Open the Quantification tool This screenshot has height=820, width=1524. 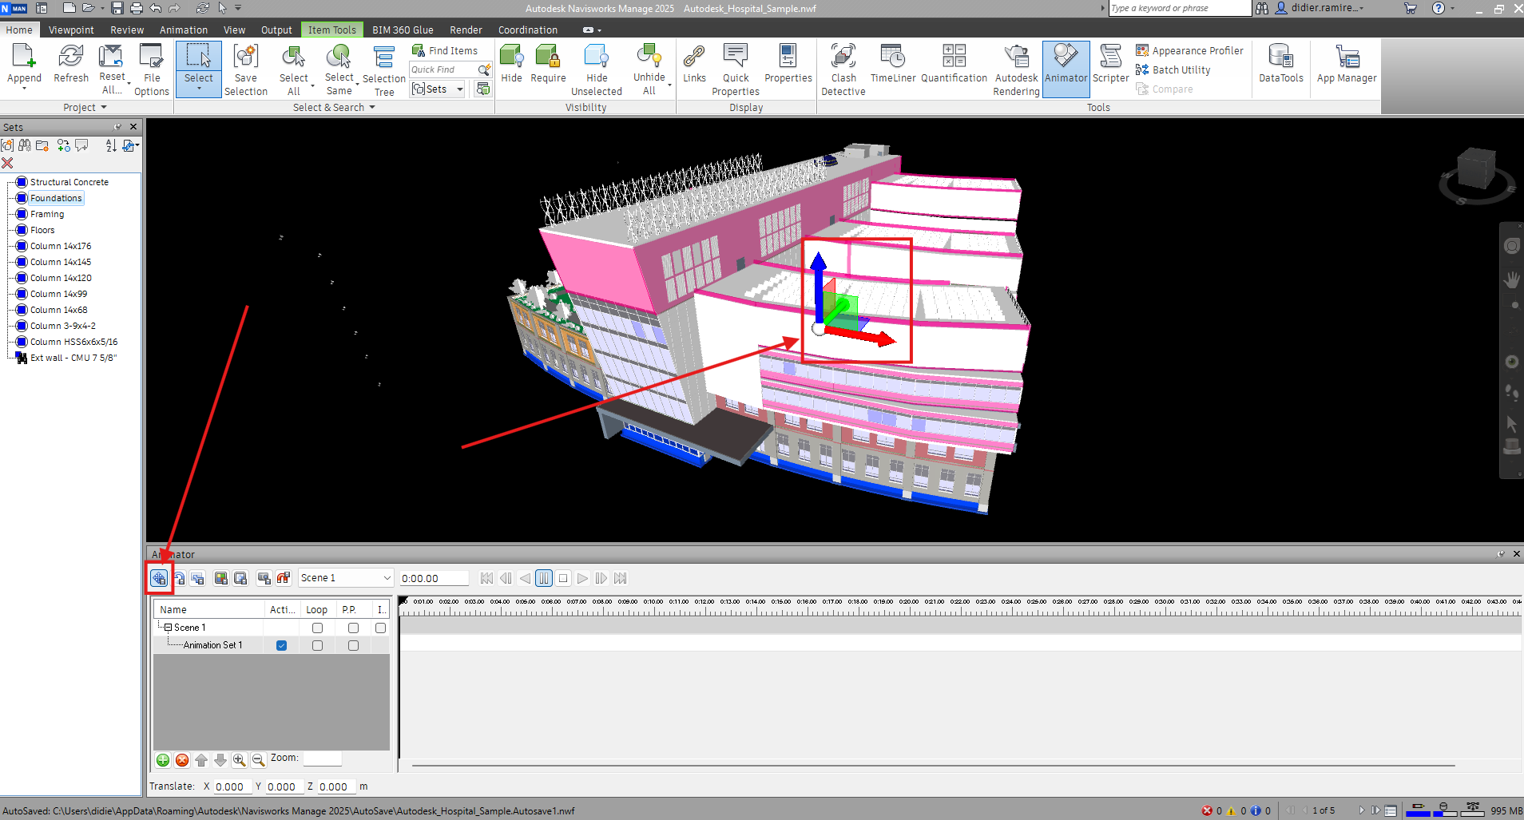(x=954, y=64)
